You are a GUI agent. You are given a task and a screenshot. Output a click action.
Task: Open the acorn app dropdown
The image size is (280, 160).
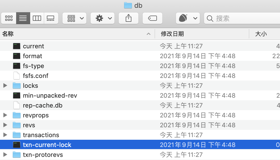coord(188,18)
